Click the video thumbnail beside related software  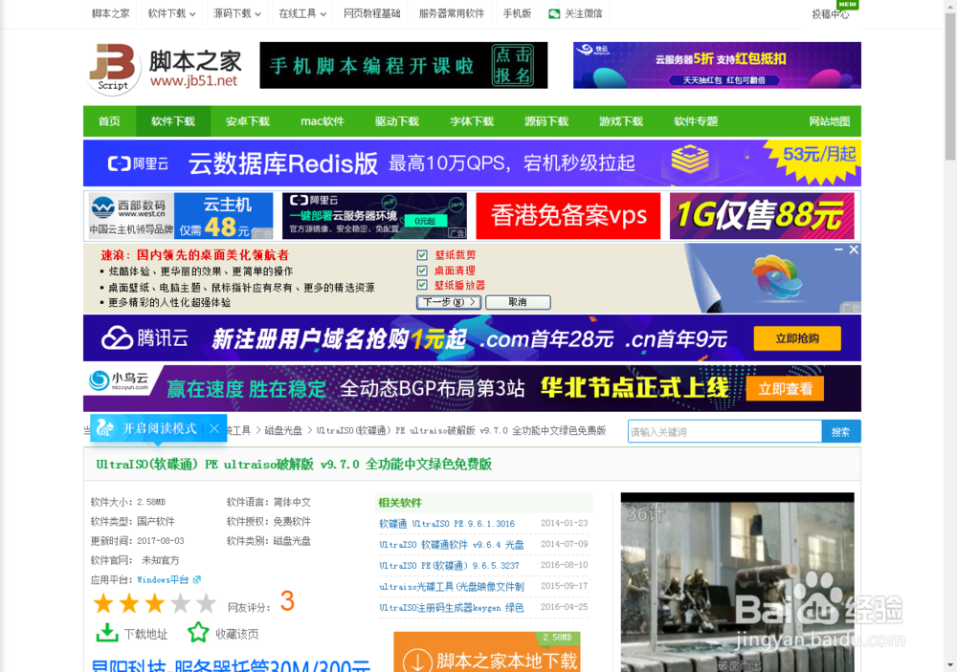737,582
